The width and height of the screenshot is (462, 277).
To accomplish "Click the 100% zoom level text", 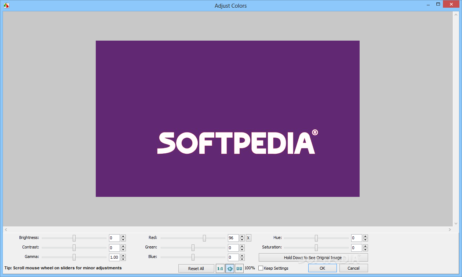I will coord(250,268).
